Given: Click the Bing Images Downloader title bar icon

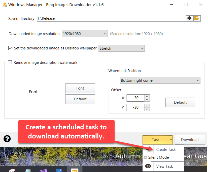Looking at the screenshot, I should (5, 5).
